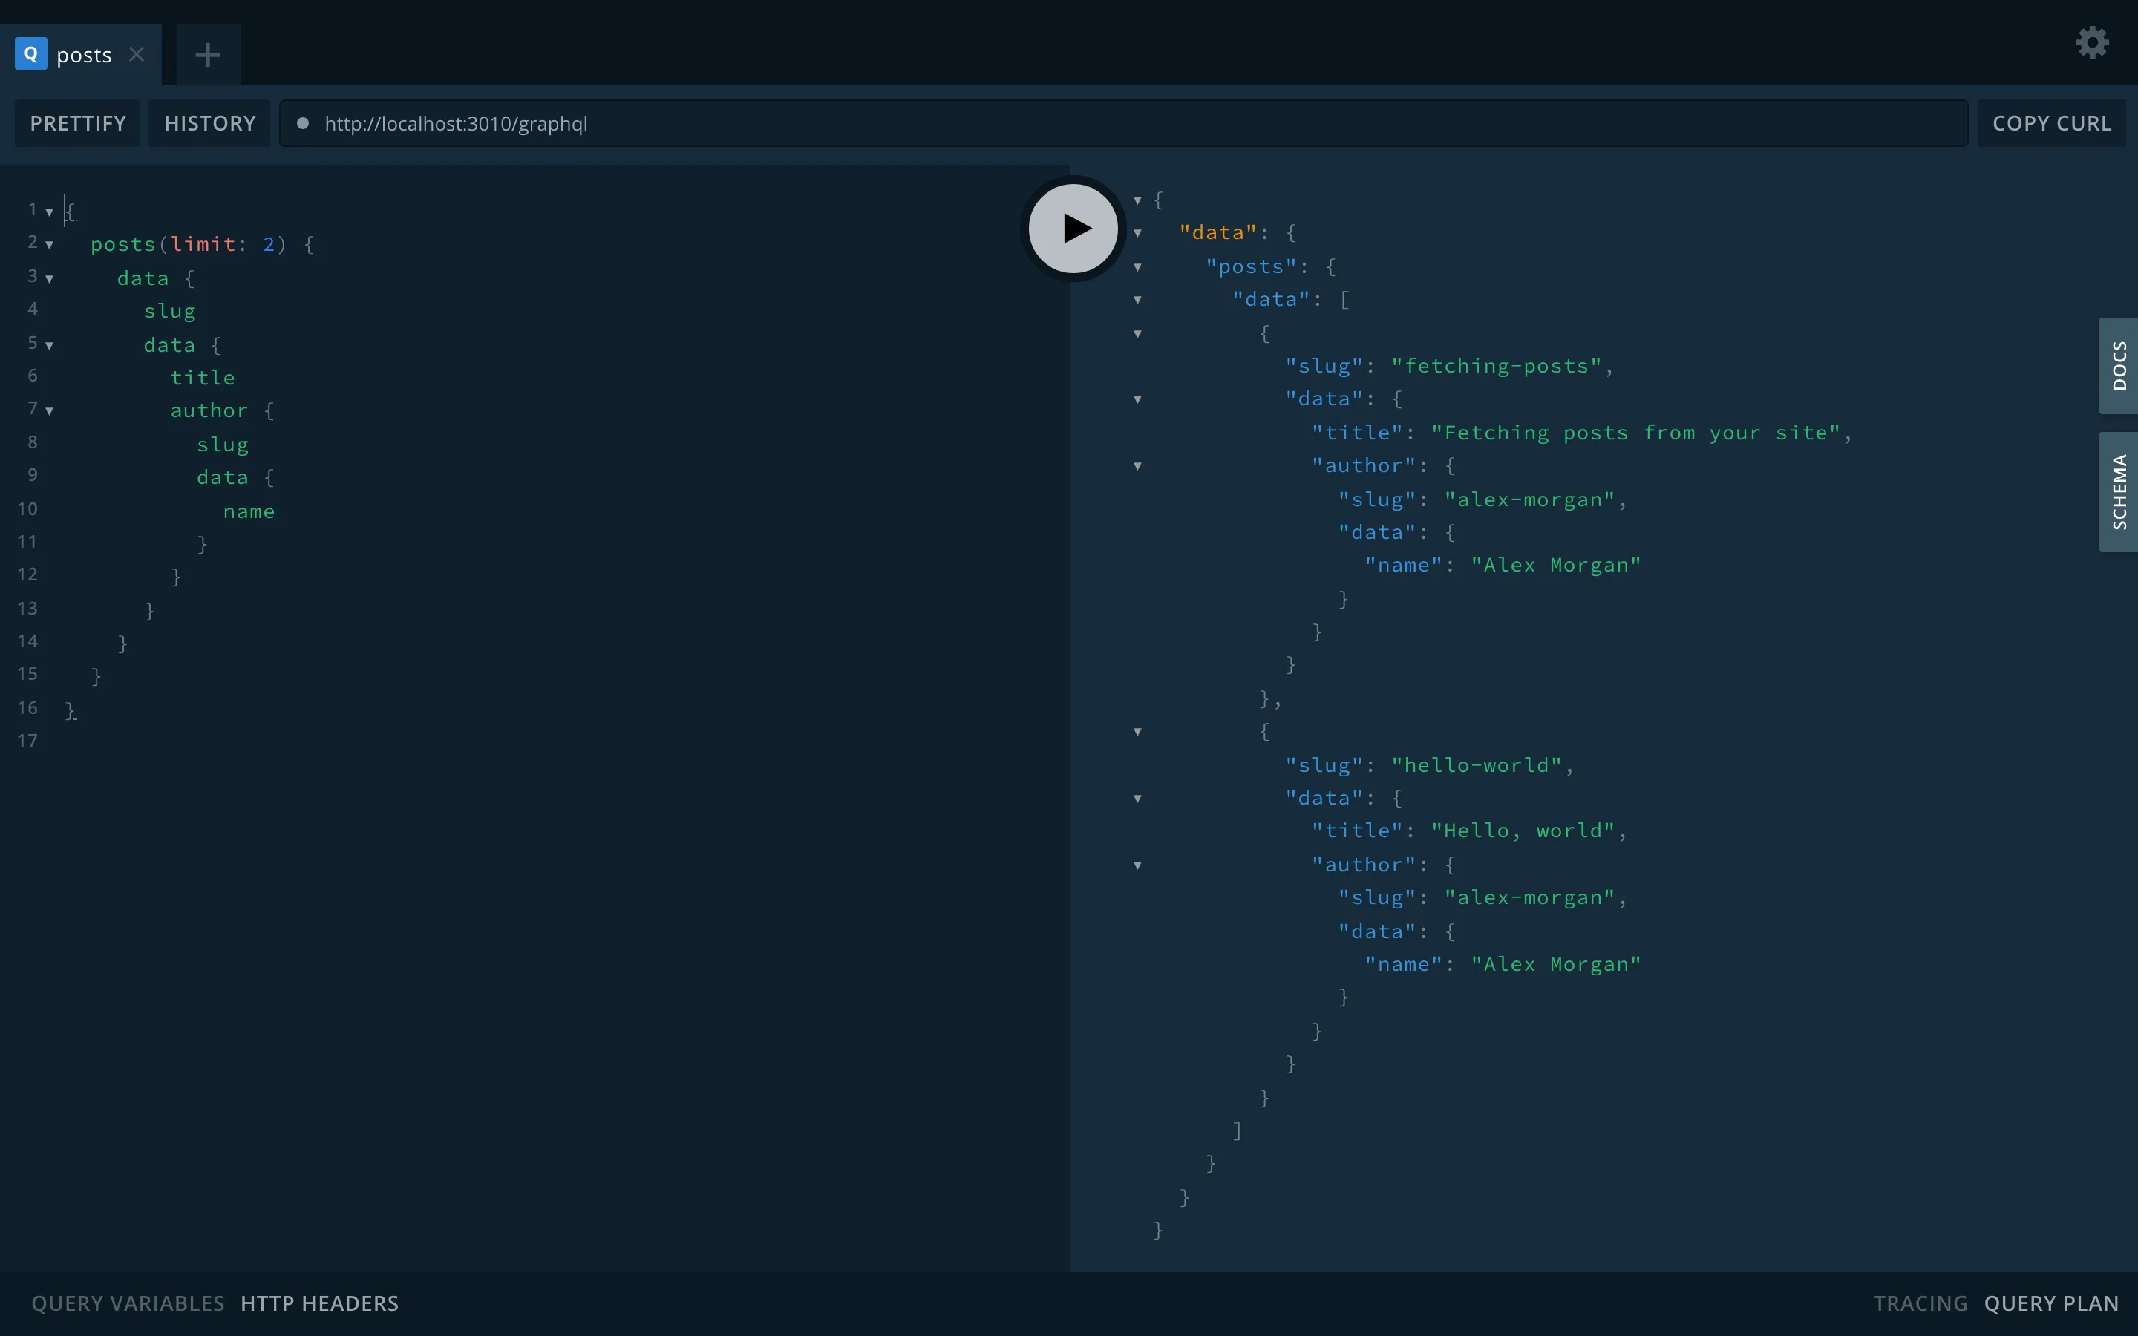2138x1336 pixels.
Task: Collapse the author block on line 7
Action: [x=50, y=411]
